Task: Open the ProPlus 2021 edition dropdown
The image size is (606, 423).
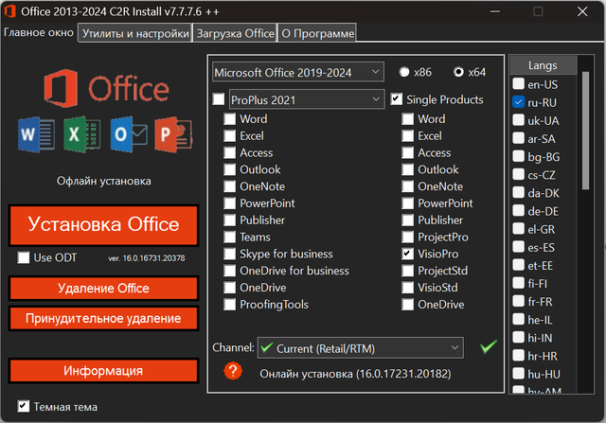Action: coord(307,99)
